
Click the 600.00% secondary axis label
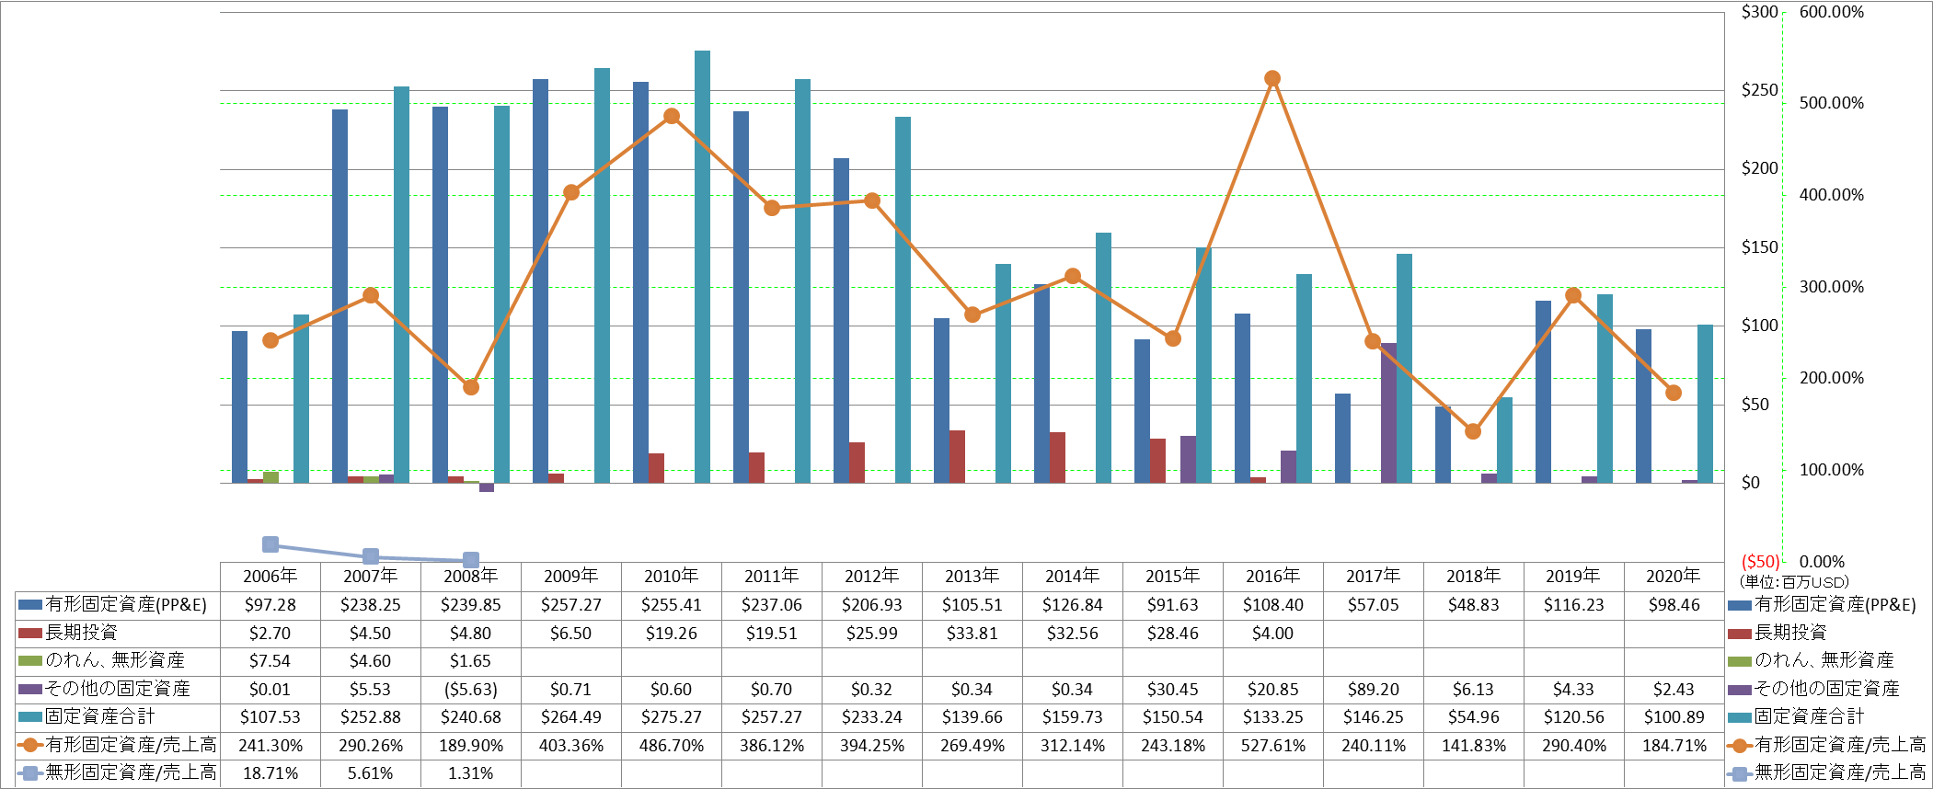(x=1831, y=12)
